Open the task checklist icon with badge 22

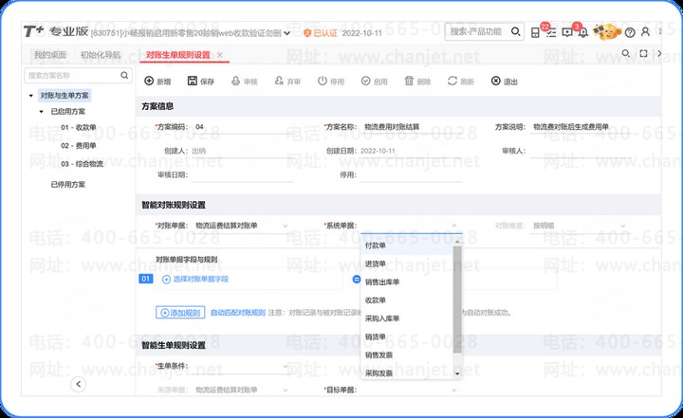[551, 32]
